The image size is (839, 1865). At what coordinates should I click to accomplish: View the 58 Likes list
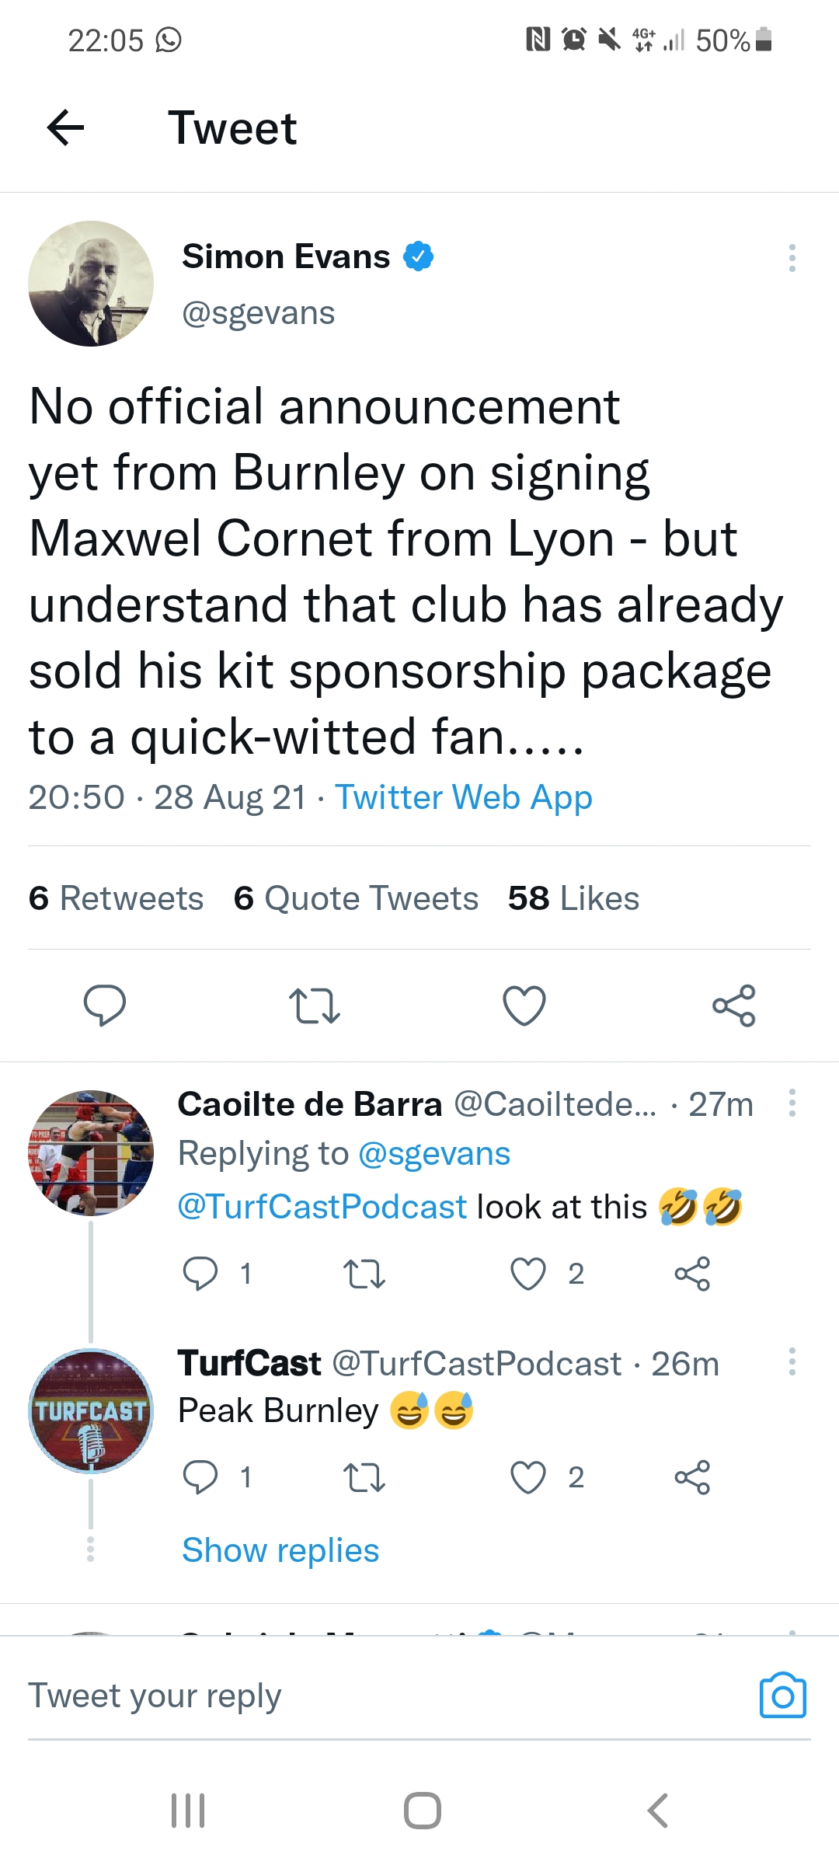[573, 898]
